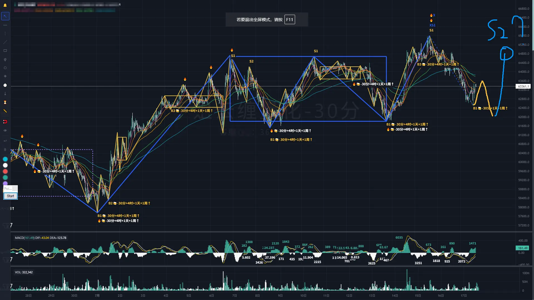This screenshot has width=534, height=300.
Task: Click the undo return-arrow icon
Action: [x=5, y=141]
